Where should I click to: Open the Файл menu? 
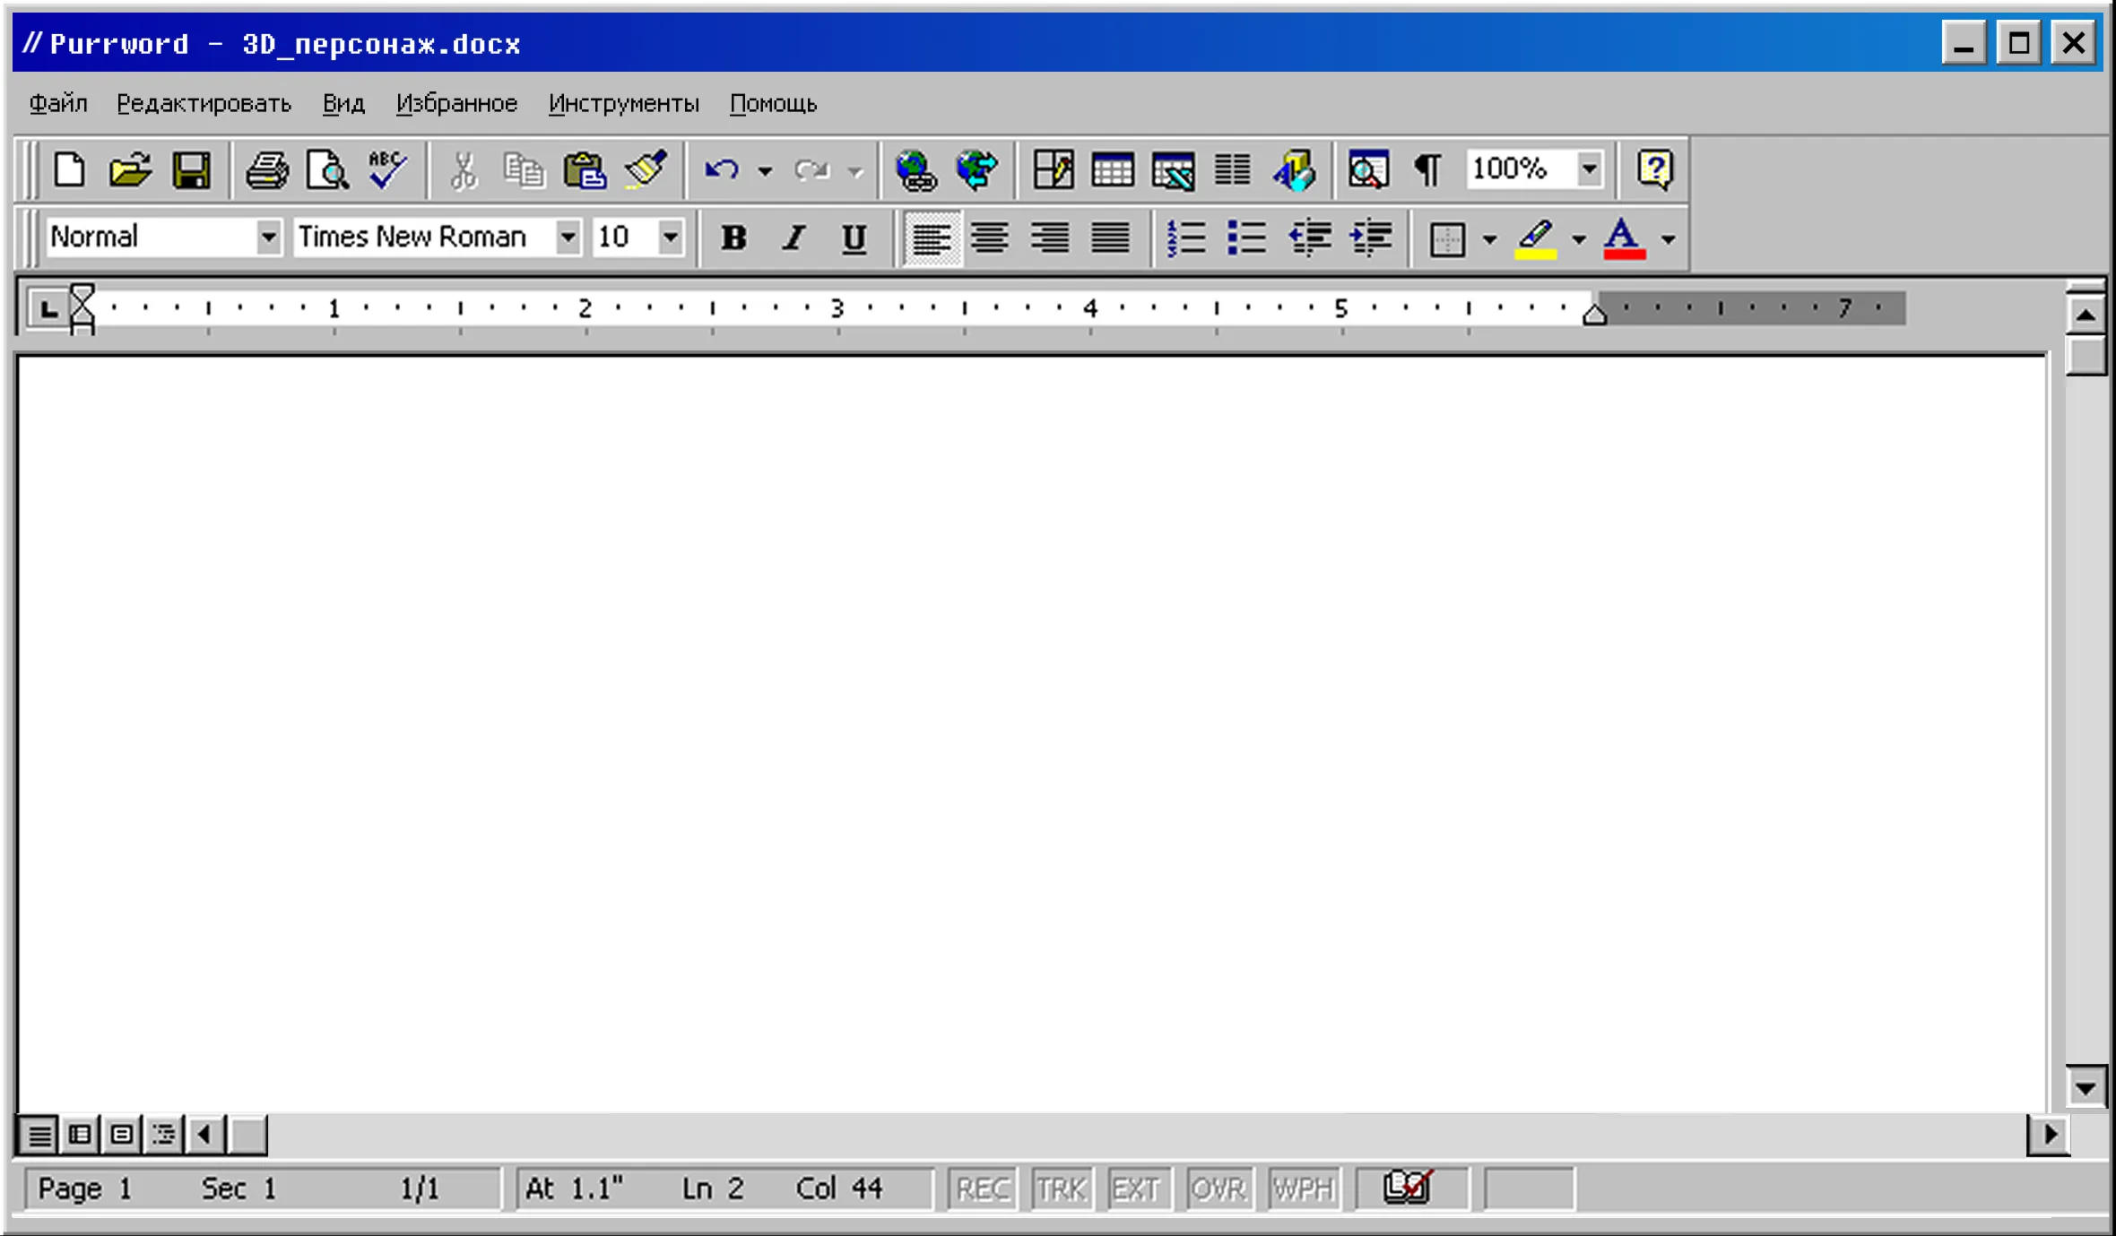pos(58,104)
